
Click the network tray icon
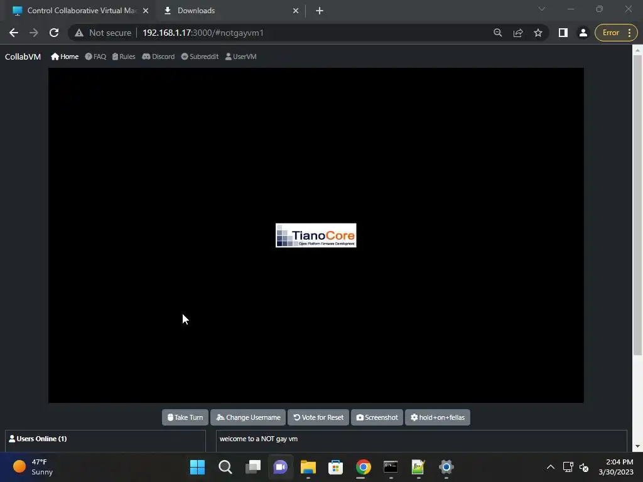568,467
